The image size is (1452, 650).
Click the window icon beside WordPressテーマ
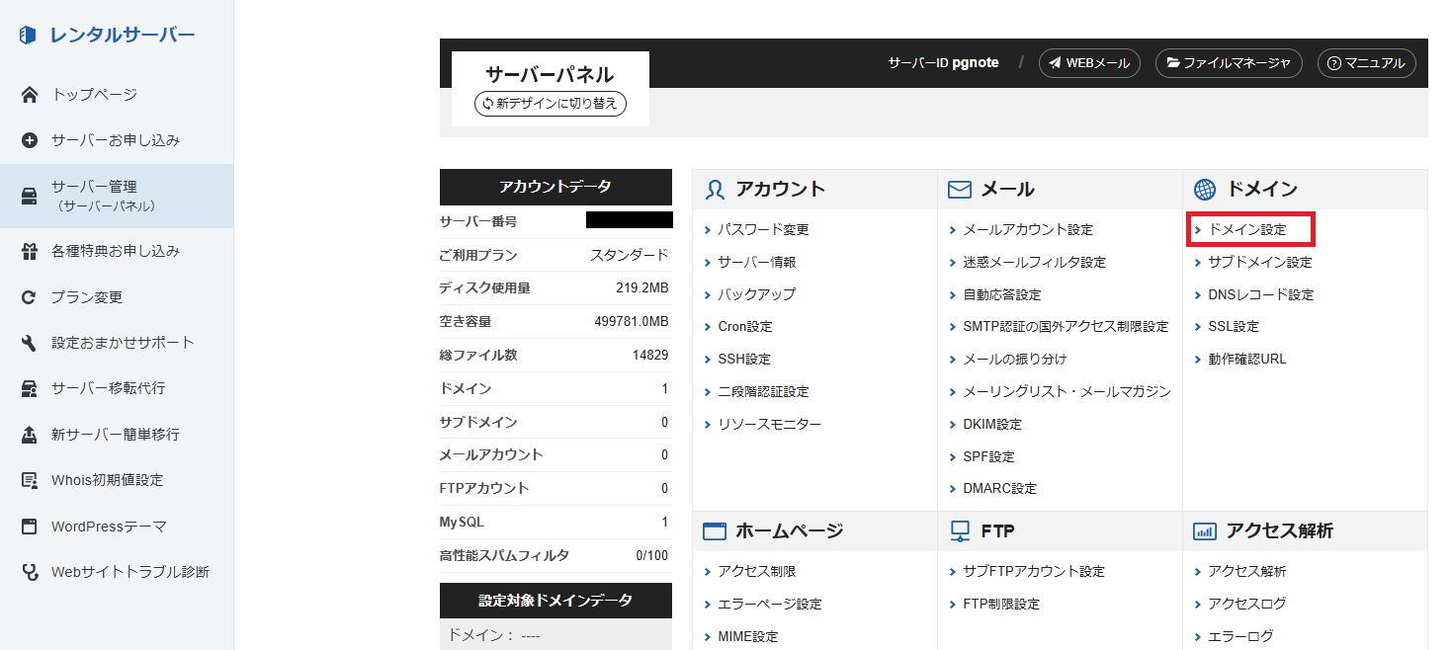[30, 527]
